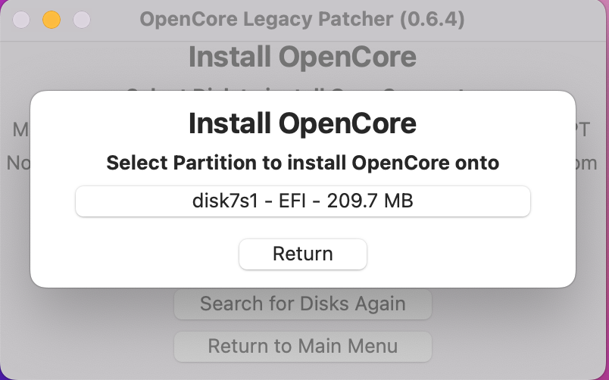Click the truncated 'M' text at left edge
Viewport: 609px width, 380px height.
pyautogui.click(x=20, y=130)
